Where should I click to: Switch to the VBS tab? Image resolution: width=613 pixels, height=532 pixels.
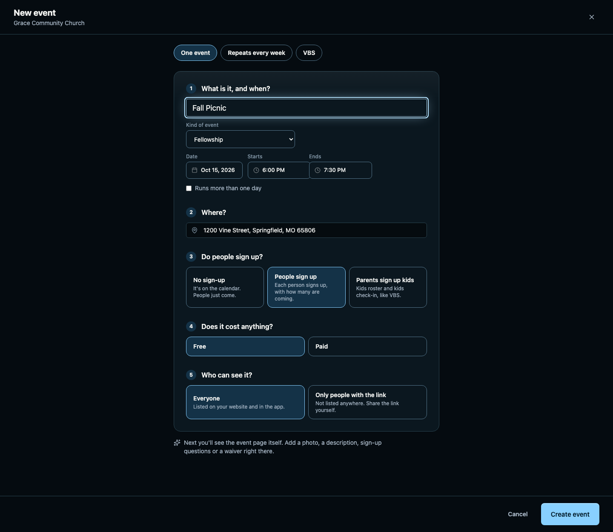coord(309,53)
